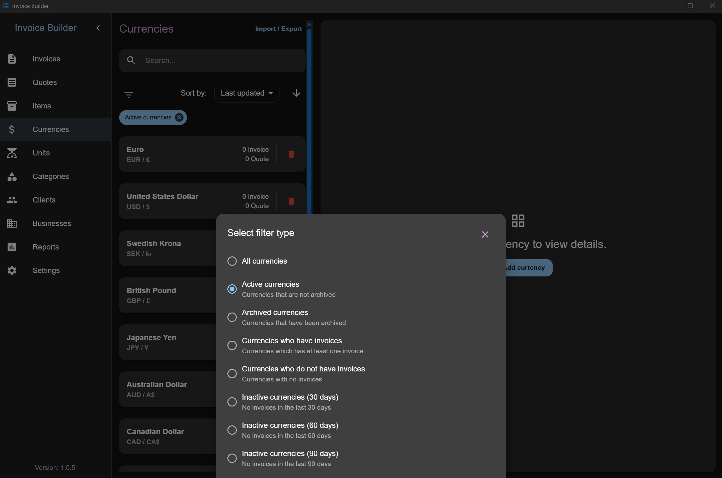Image resolution: width=722 pixels, height=478 pixels.
Task: Remove the Active currencies filter chip
Action: pyautogui.click(x=179, y=118)
